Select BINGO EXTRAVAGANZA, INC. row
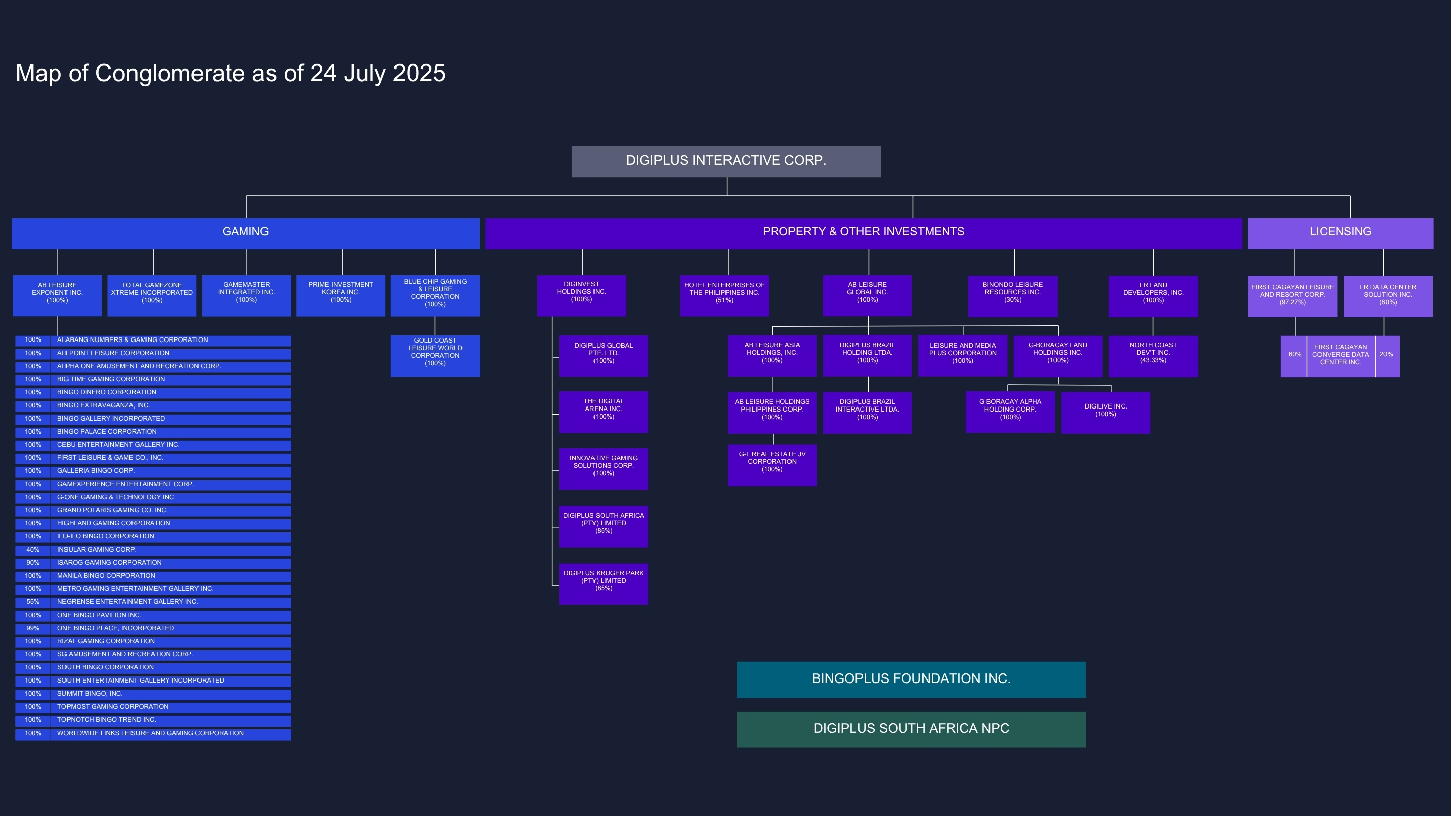Image resolution: width=1451 pixels, height=816 pixels. (153, 406)
